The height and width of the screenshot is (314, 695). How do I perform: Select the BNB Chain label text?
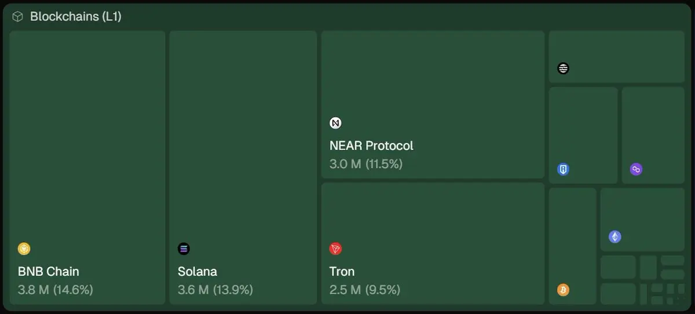click(49, 271)
